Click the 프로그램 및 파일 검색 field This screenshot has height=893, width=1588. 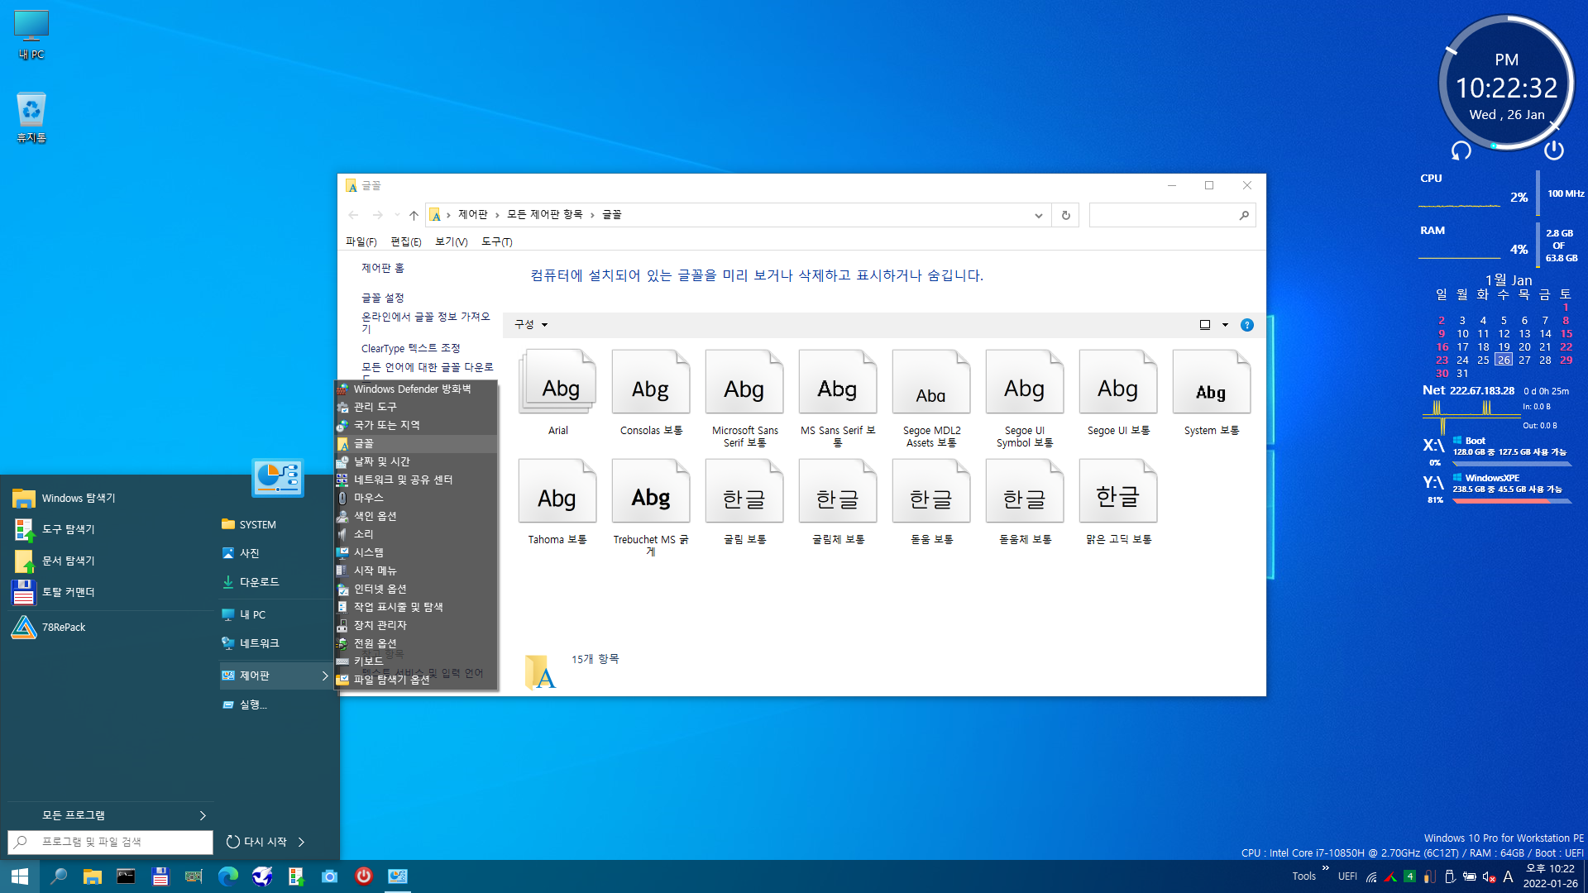[x=110, y=842]
